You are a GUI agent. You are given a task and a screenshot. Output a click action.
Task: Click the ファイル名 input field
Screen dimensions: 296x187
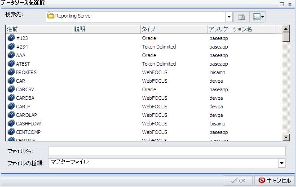click(x=167, y=151)
